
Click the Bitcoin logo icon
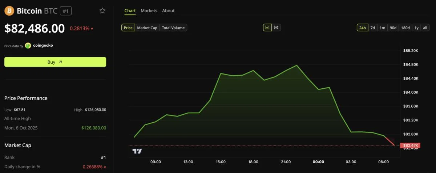pyautogui.click(x=9, y=11)
